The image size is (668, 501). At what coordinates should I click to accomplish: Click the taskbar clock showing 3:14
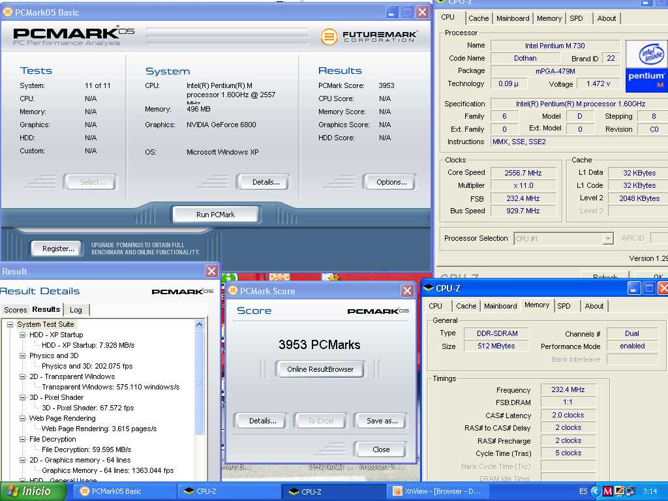(x=650, y=491)
